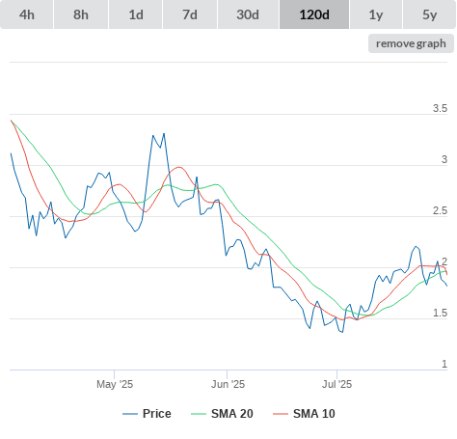Select the 4h time range tab
This screenshot has height=439, width=457.
click(x=27, y=14)
